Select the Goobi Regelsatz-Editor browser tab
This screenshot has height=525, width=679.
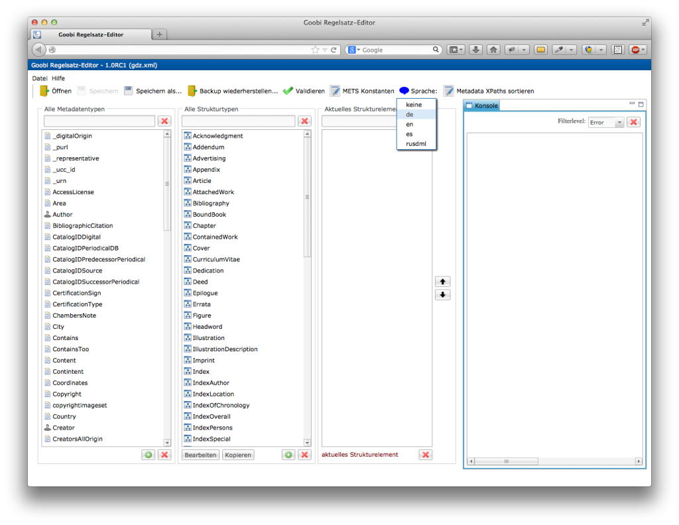pos(91,34)
